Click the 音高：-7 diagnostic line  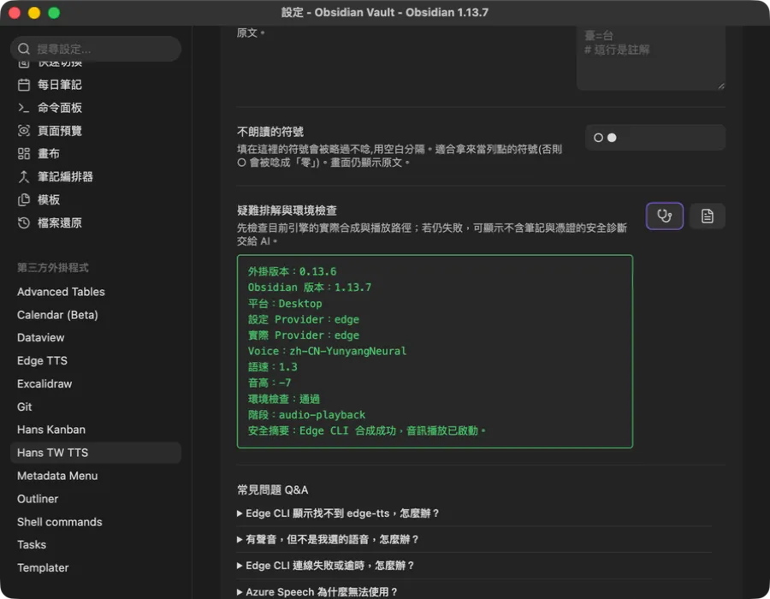pos(269,383)
